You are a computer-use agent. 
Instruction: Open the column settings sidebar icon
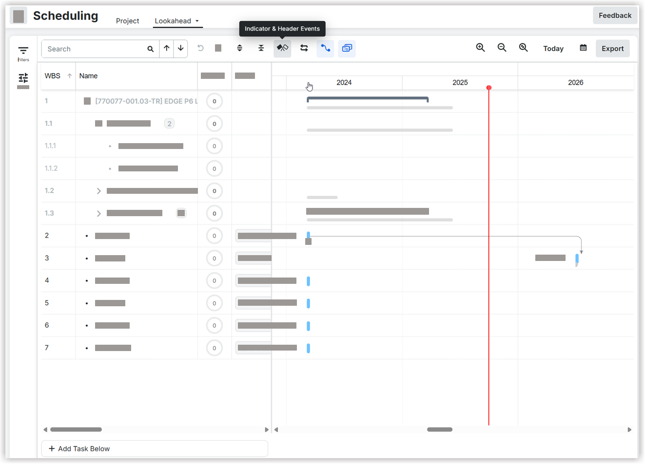click(23, 77)
